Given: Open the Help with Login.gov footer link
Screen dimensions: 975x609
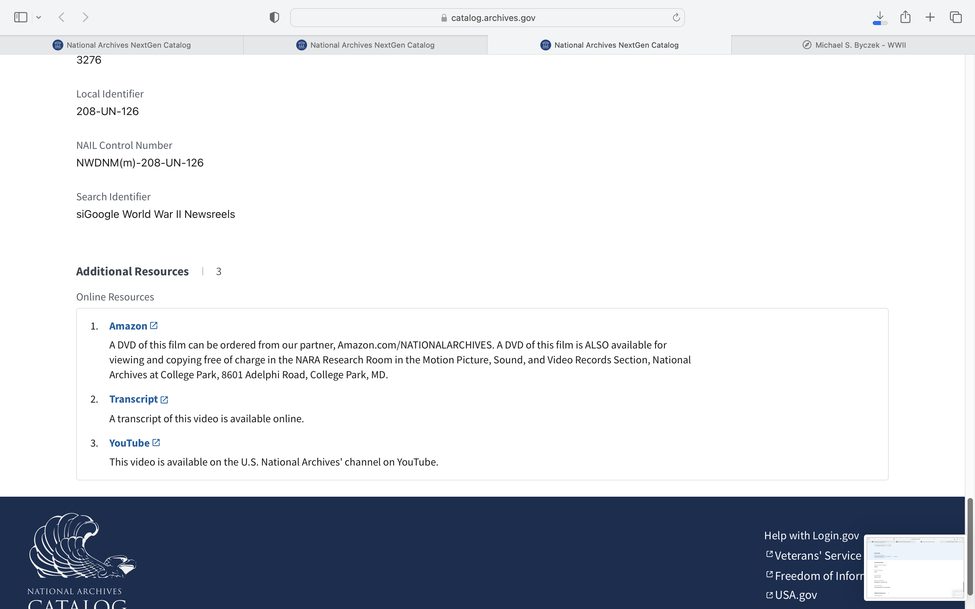Looking at the screenshot, I should click(811, 536).
